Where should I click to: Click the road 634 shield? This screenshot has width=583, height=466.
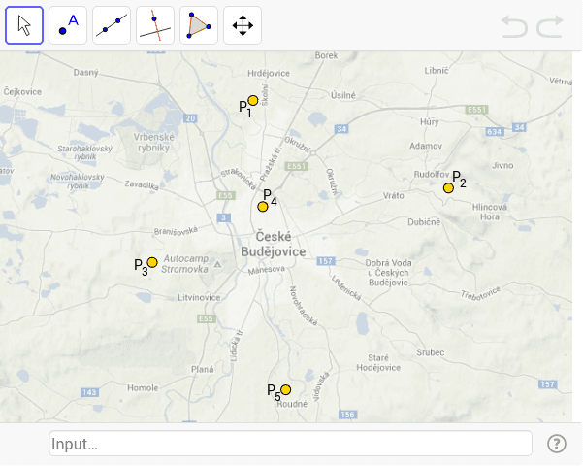(495, 131)
